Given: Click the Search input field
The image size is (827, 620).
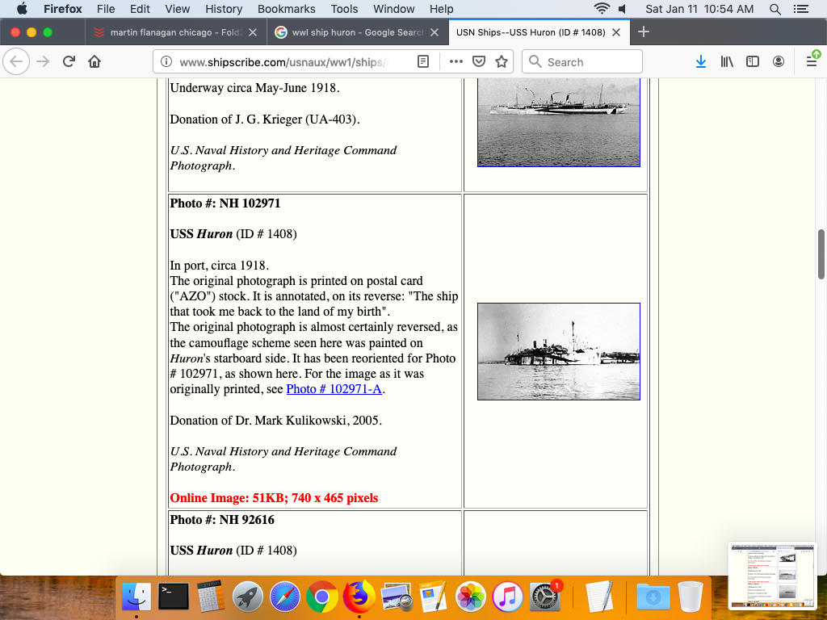Looking at the screenshot, I should click(590, 62).
